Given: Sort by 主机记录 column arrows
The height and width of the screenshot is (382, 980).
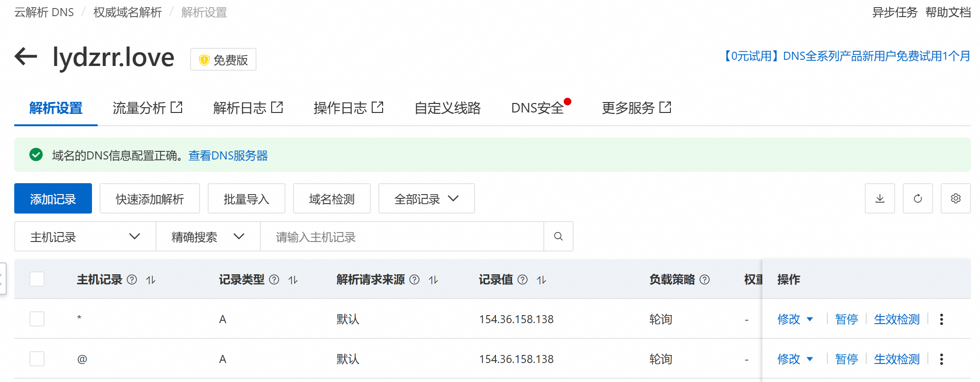Looking at the screenshot, I should 151,280.
